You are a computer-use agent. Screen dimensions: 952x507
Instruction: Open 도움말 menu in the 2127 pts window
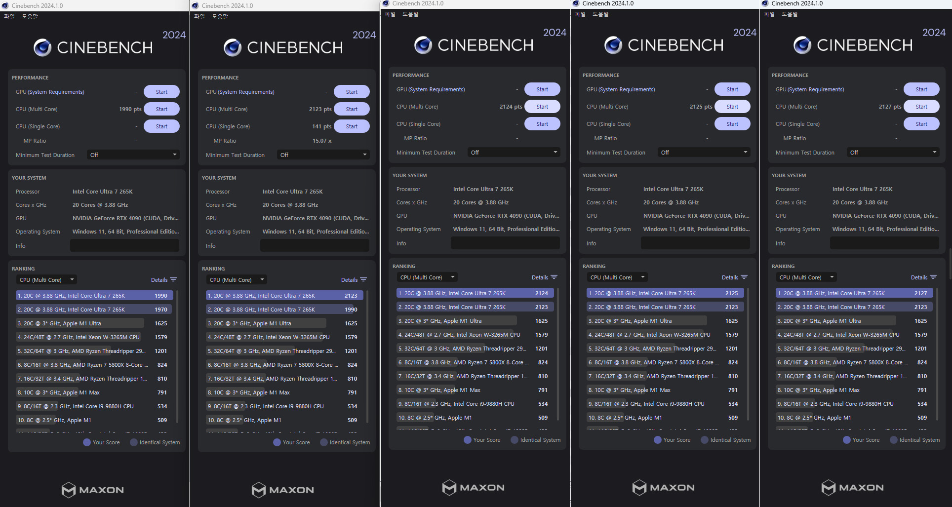pos(790,14)
